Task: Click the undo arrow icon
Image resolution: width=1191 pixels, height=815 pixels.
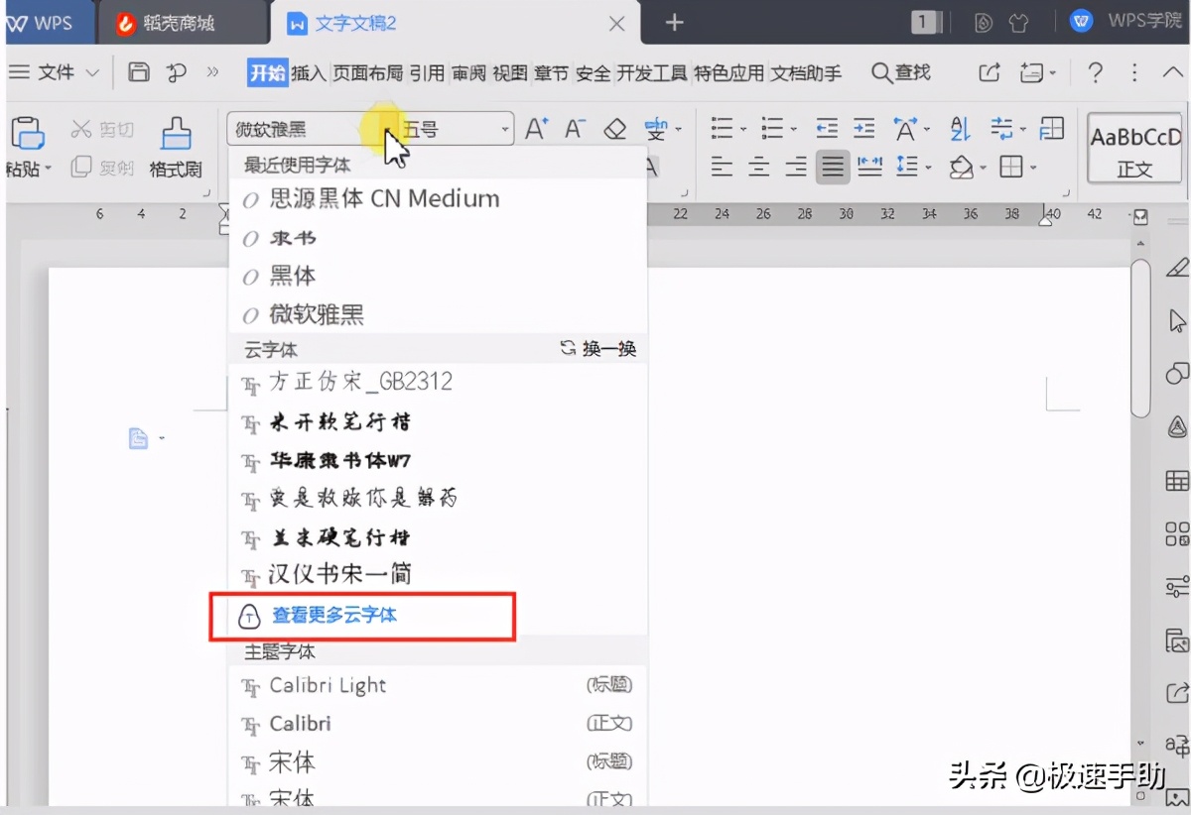Action: tap(177, 72)
